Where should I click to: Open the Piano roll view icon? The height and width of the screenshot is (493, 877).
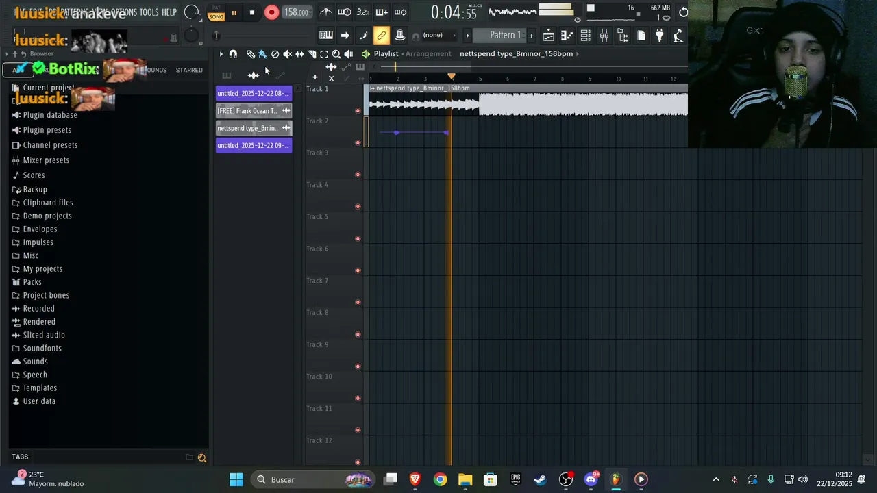pyautogui.click(x=567, y=36)
